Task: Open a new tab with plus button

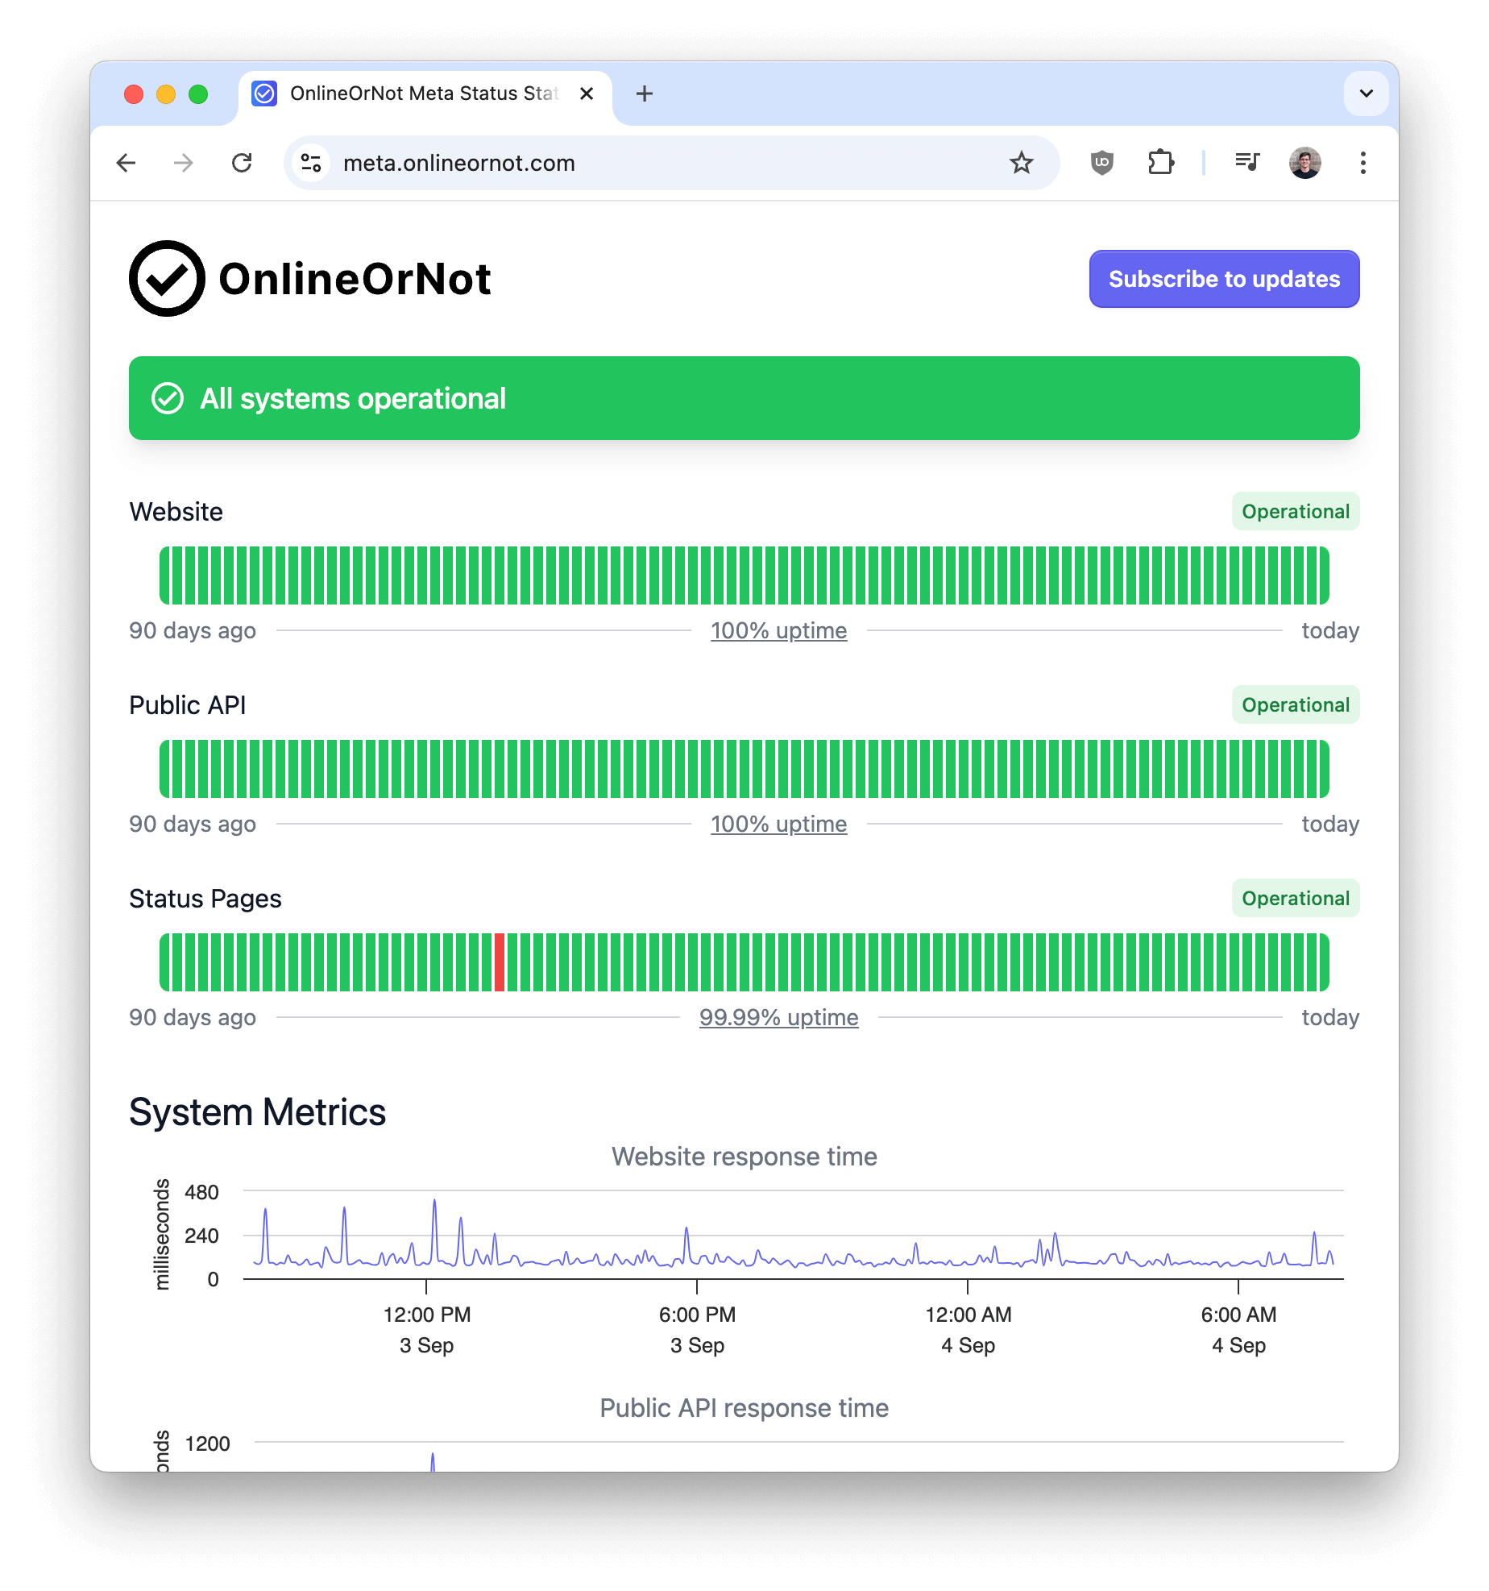Action: tap(644, 93)
